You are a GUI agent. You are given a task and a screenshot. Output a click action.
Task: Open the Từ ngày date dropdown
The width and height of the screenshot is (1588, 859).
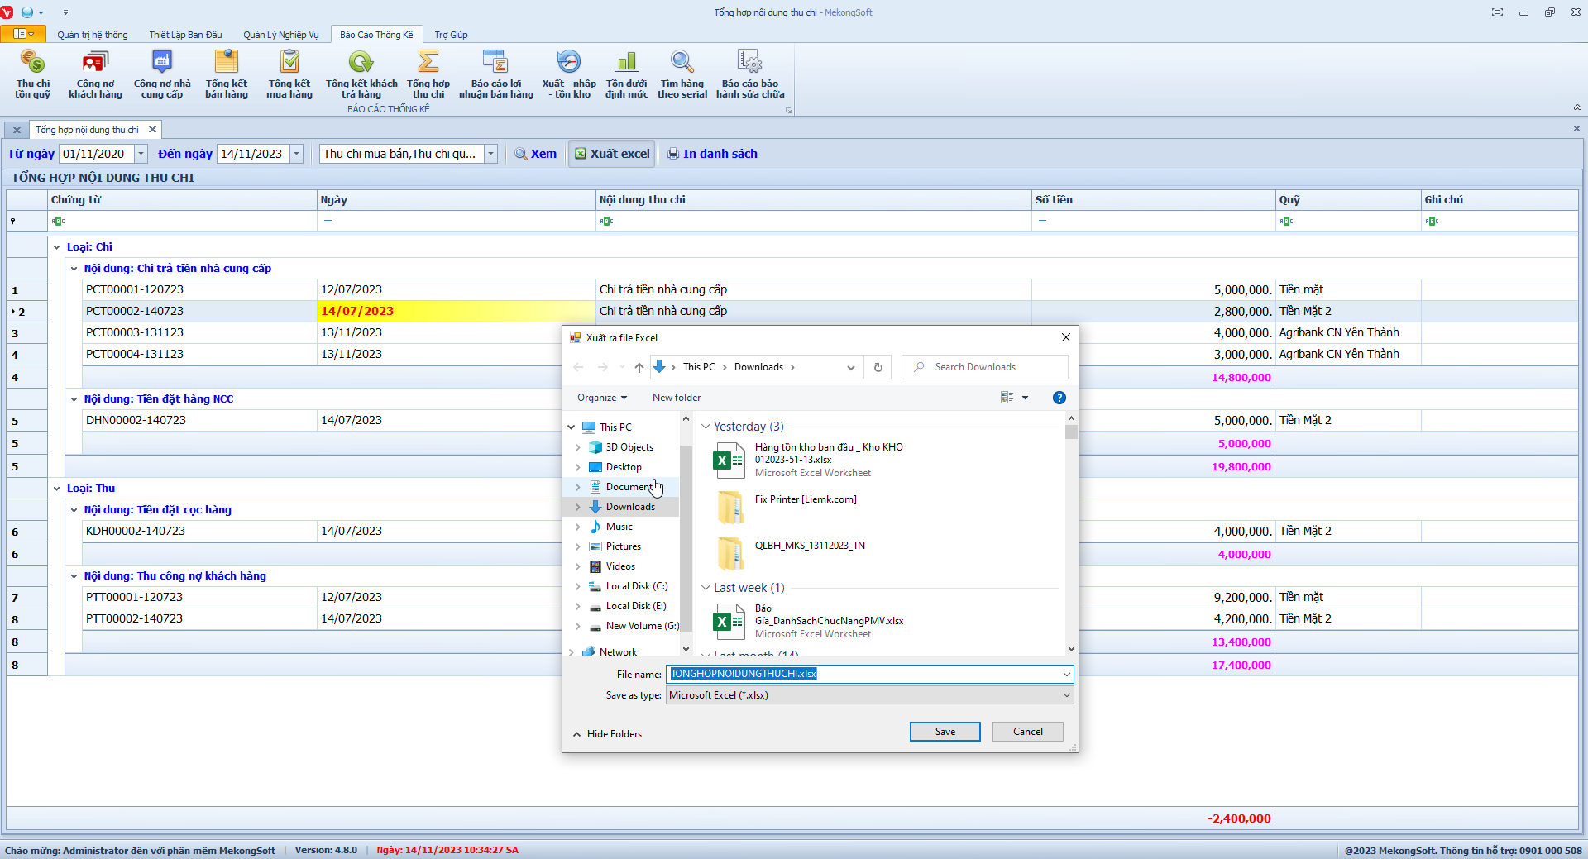(141, 154)
